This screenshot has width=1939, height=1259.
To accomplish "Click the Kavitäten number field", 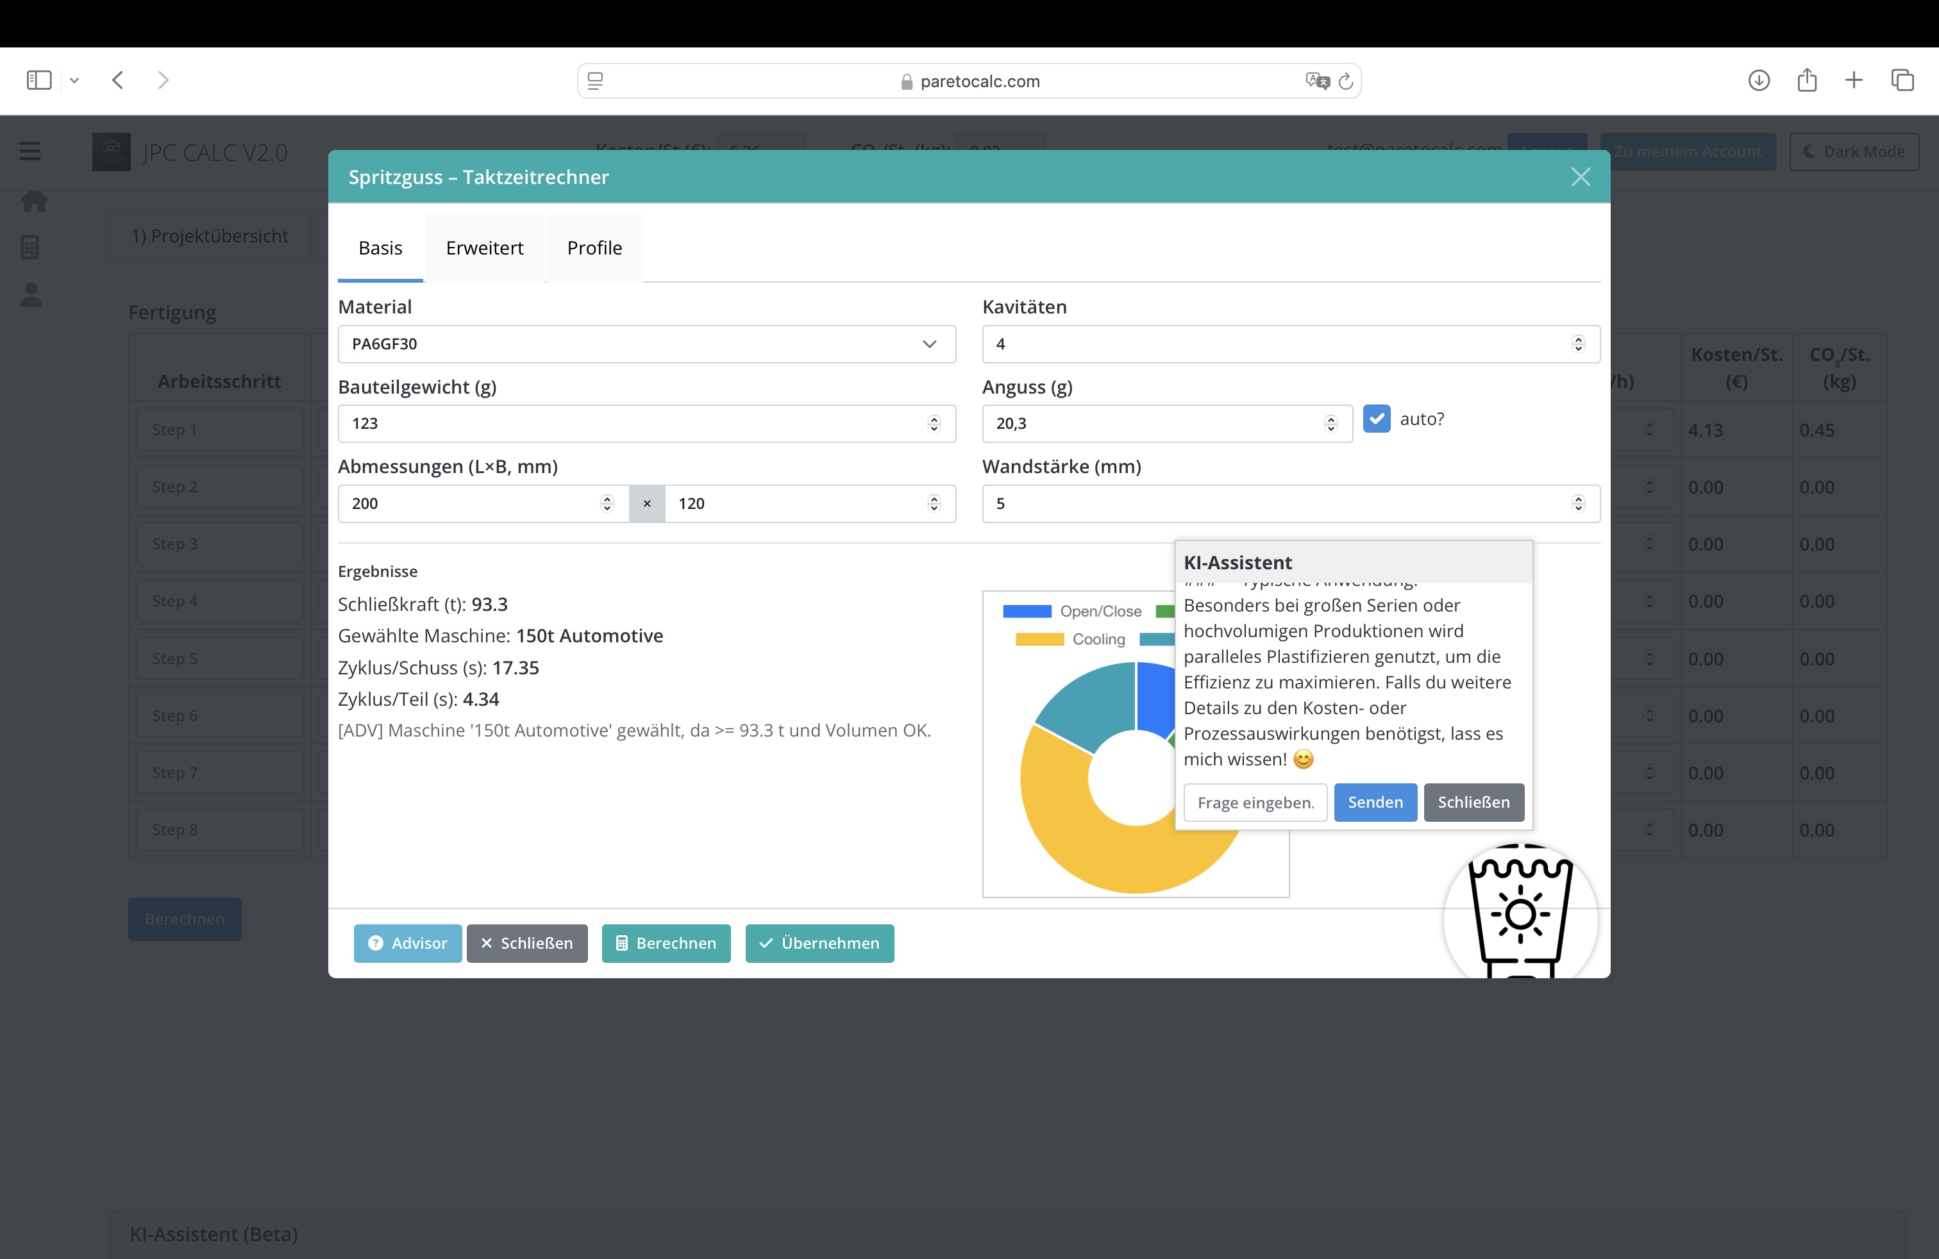I will coord(1291,344).
